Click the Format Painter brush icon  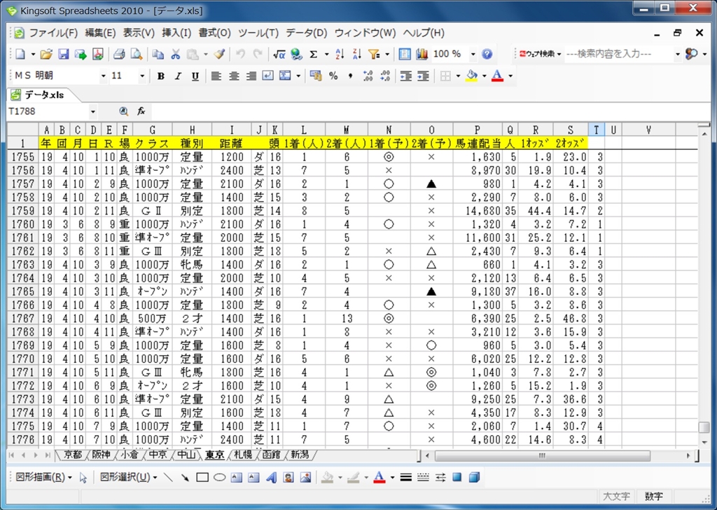(x=219, y=54)
